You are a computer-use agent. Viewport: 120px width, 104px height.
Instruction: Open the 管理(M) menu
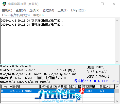pyautogui.click(x=48, y=10)
